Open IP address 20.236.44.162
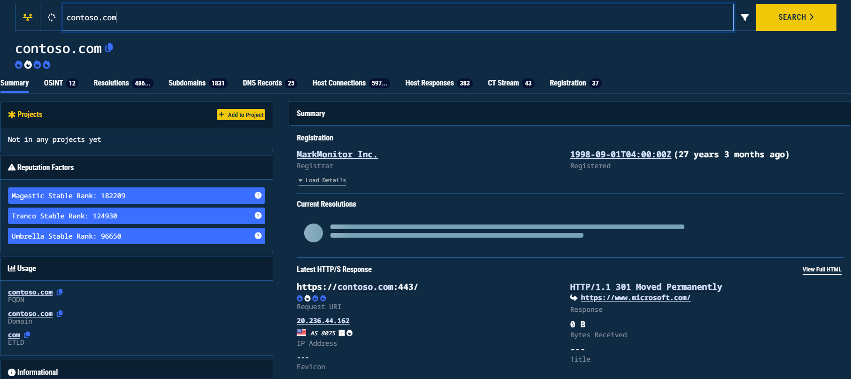This screenshot has height=379, width=851. pyautogui.click(x=323, y=321)
